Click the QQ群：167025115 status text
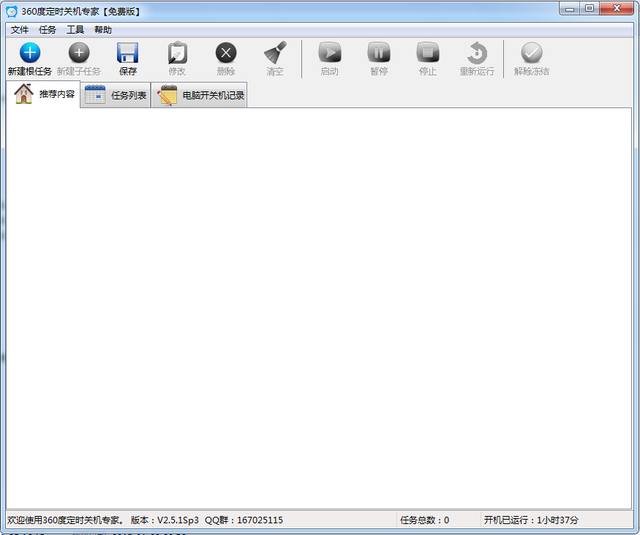Screen dimensions: 640x535 tap(244, 520)
